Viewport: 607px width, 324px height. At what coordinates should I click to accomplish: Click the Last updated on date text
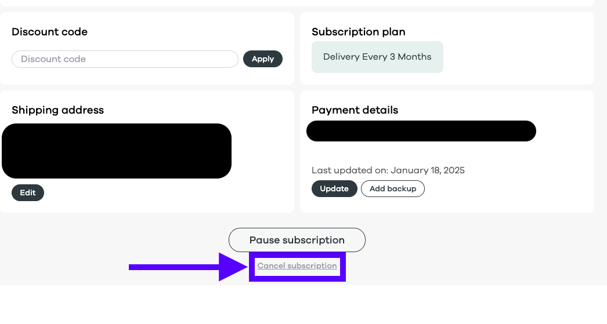[x=388, y=170]
